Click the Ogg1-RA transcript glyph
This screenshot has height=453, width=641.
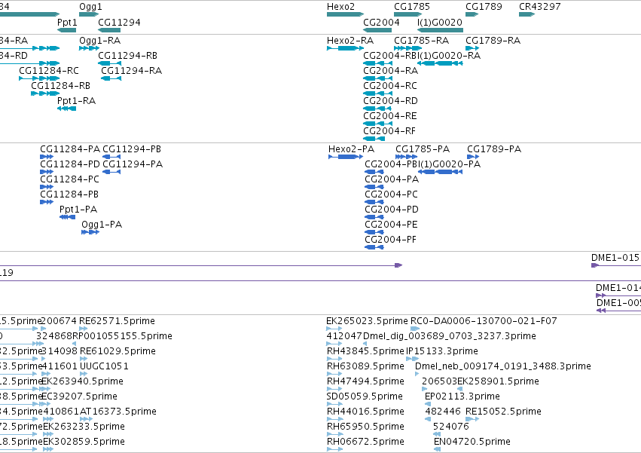click(x=89, y=48)
